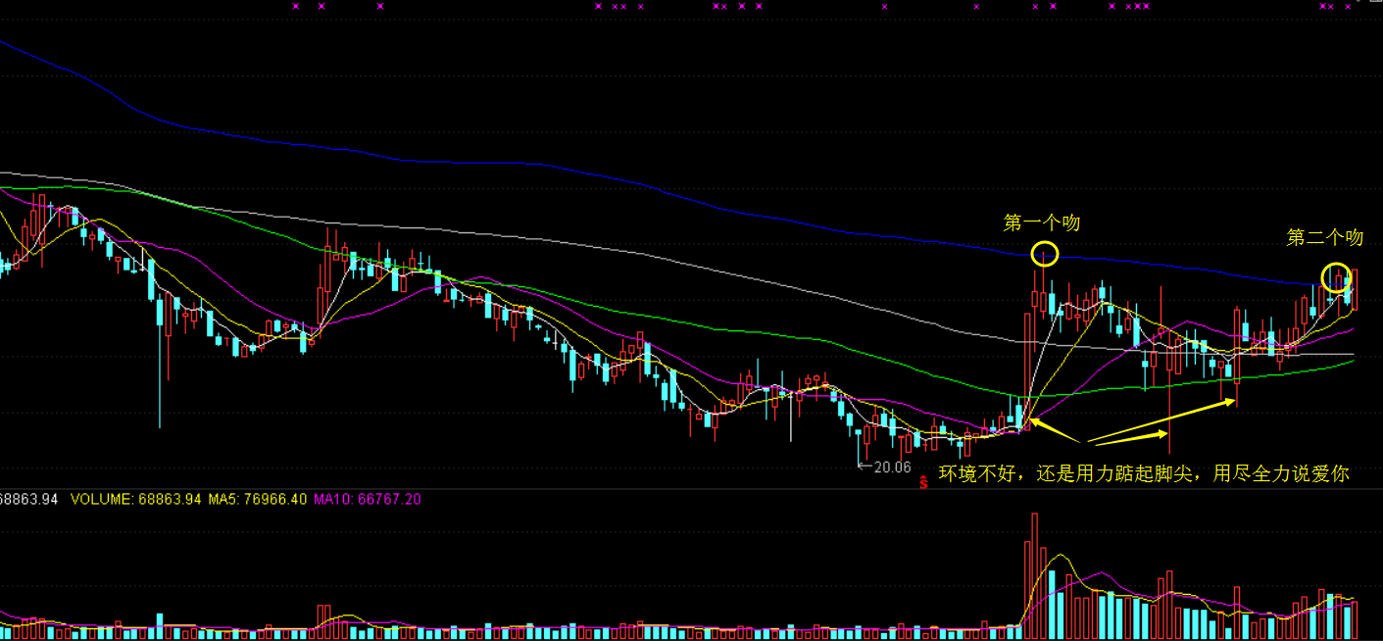This screenshot has width=1383, height=641.
Task: Click the rightmost red candlestick on chart
Action: tap(1356, 290)
